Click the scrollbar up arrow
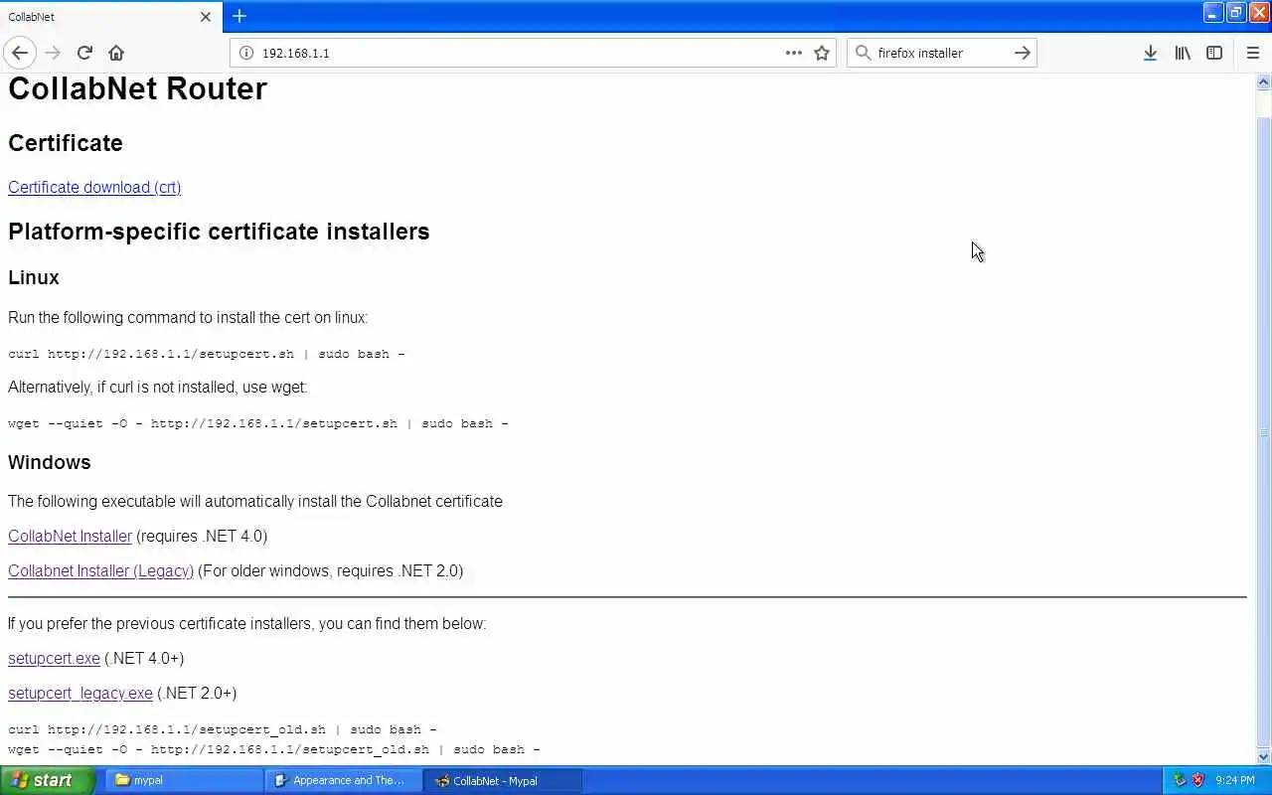 click(x=1264, y=82)
